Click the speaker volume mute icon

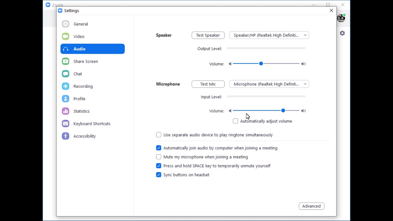click(230, 64)
